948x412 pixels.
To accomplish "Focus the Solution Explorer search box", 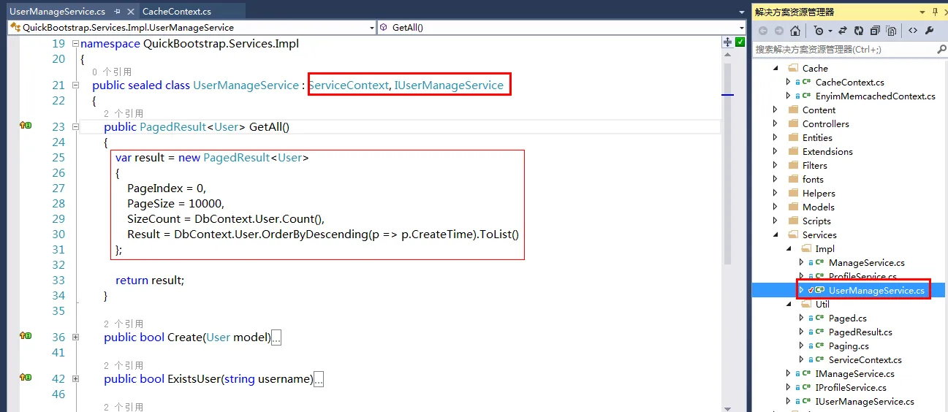I will pyautogui.click(x=843, y=49).
